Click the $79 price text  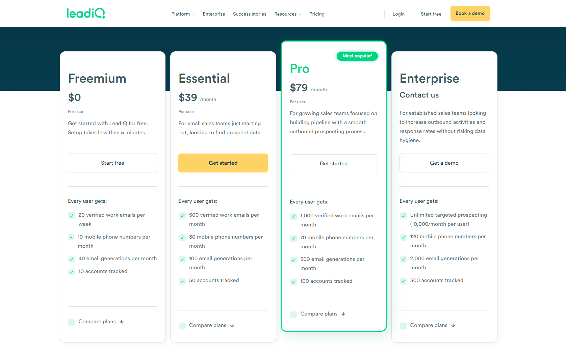click(299, 88)
